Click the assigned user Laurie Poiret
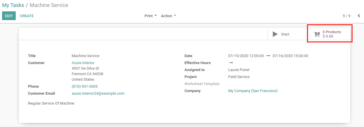 (x=239, y=70)
